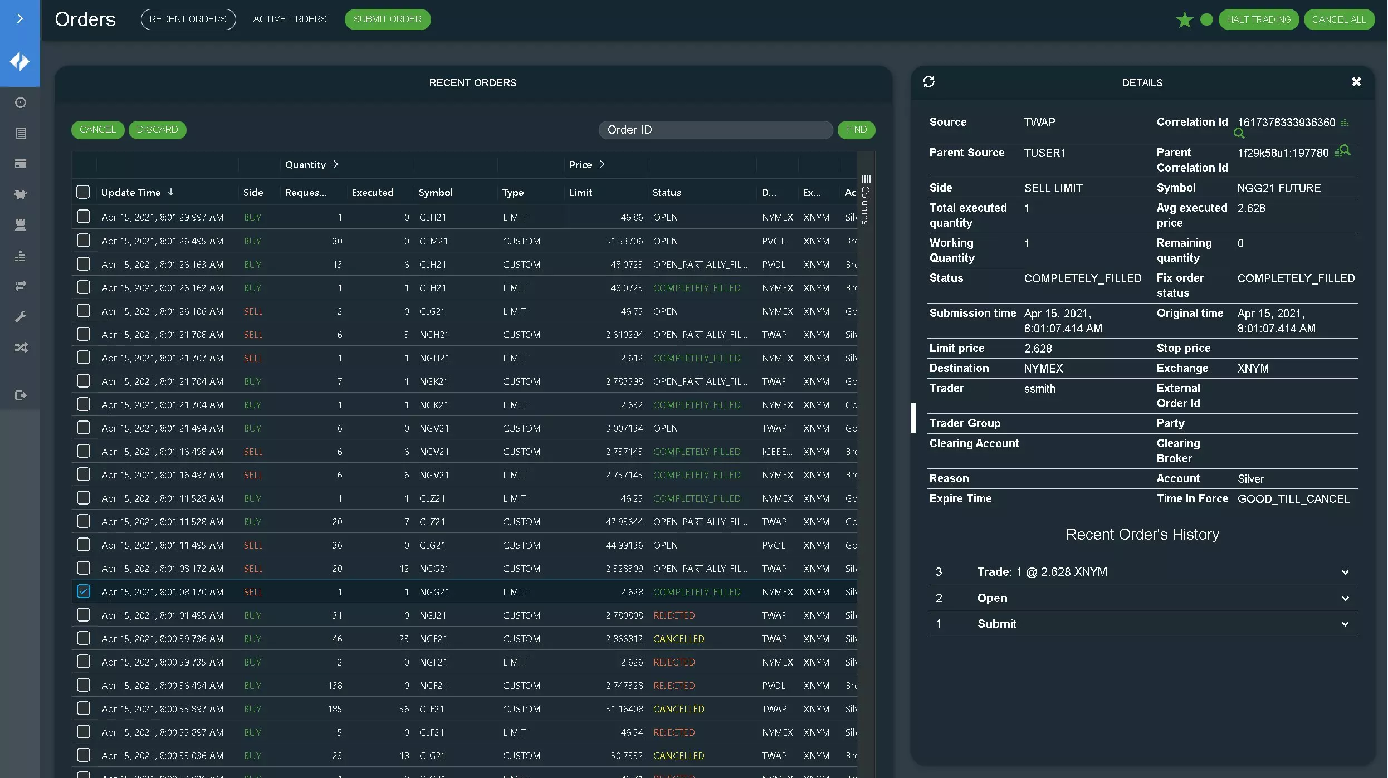Click the Details panel resize handle
Screen dimensions: 1388x778
point(913,418)
